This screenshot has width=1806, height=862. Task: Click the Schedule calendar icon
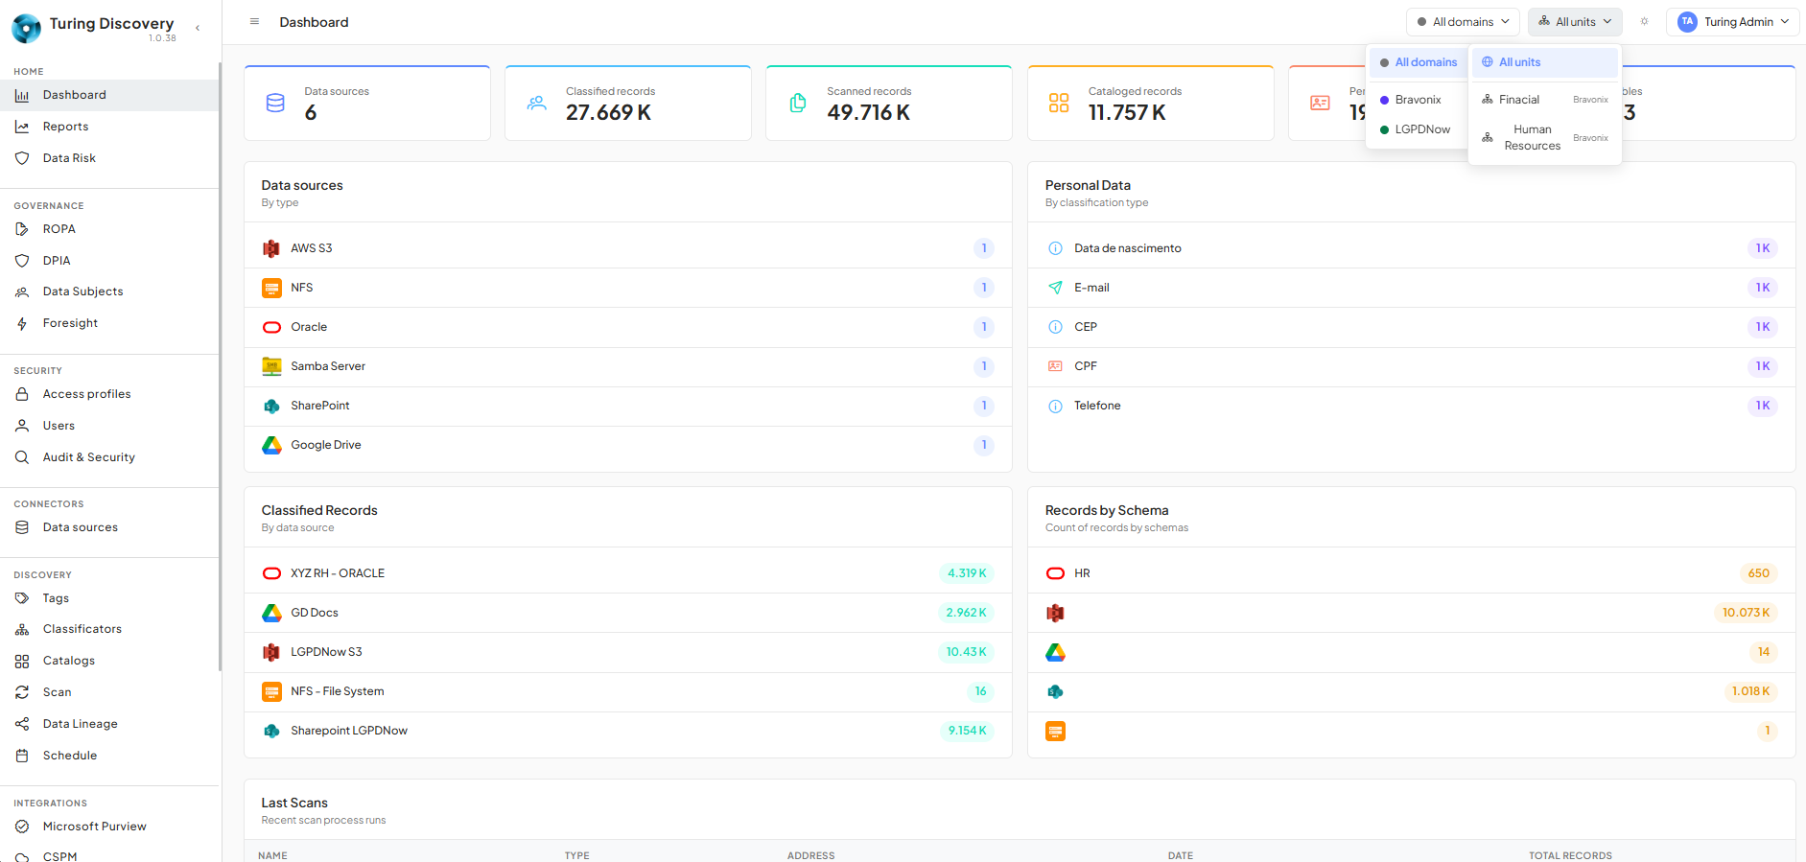point(22,756)
